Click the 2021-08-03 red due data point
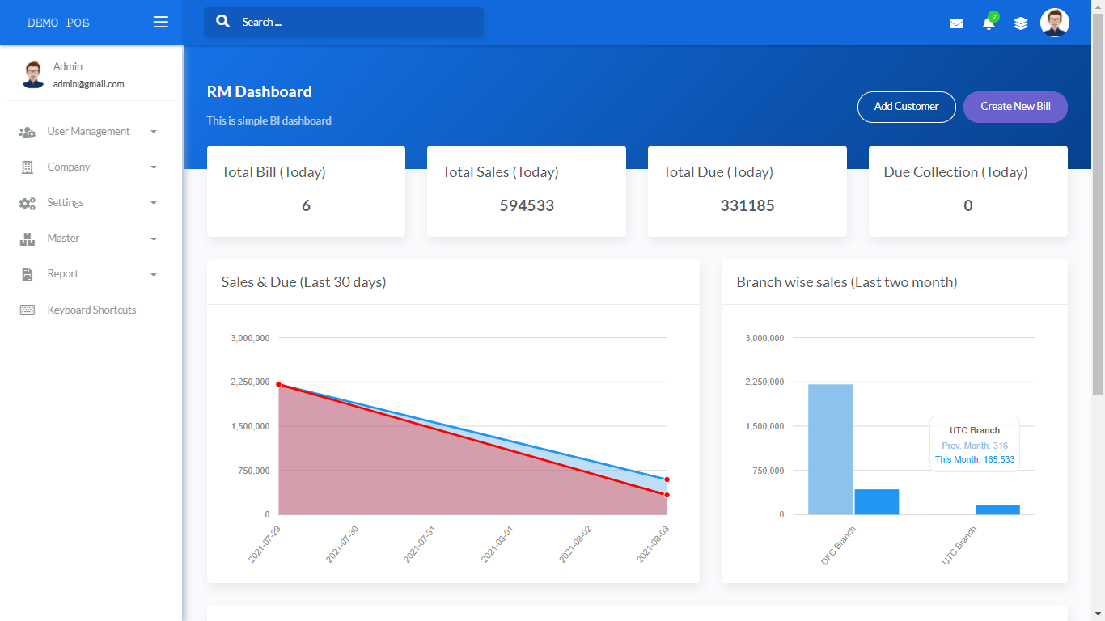The image size is (1105, 621). pyautogui.click(x=667, y=495)
